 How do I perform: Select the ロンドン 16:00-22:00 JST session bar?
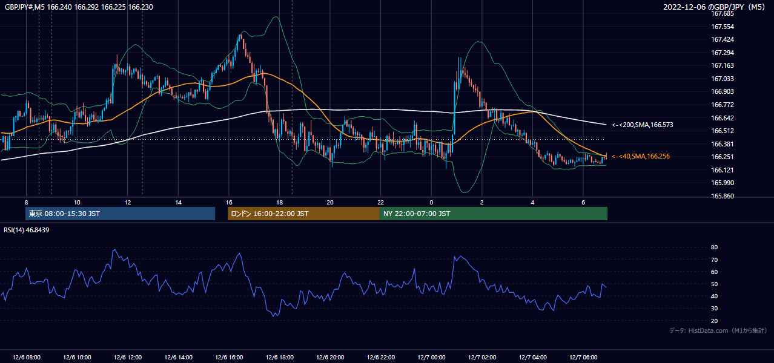coord(303,214)
